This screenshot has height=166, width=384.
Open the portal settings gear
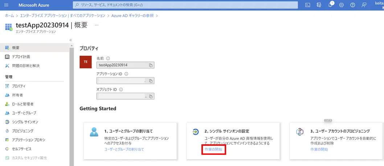click(342, 5)
